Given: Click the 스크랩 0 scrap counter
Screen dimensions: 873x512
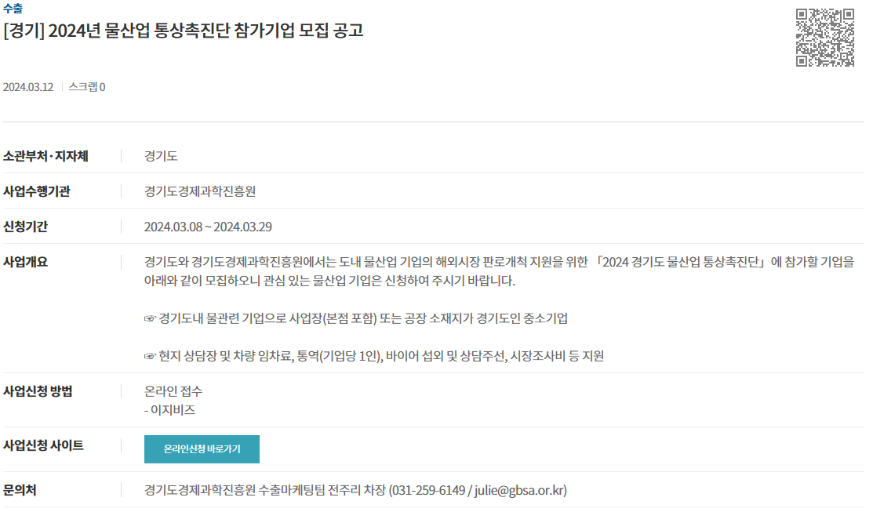Looking at the screenshot, I should click(x=87, y=87).
